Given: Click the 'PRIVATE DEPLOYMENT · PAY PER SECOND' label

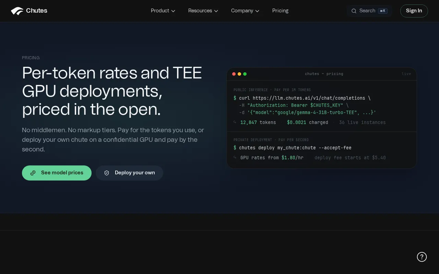Looking at the screenshot, I should click(271, 140).
